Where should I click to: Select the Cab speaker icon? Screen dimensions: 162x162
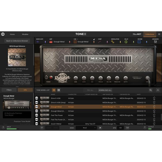[x=75, y=42]
